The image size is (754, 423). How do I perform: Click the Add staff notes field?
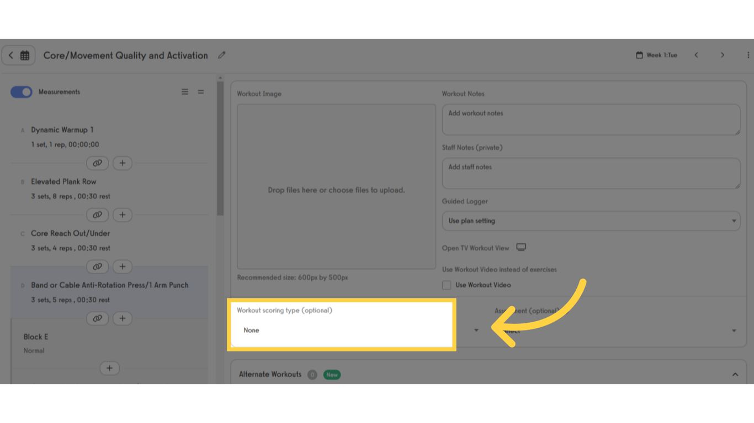pos(591,173)
